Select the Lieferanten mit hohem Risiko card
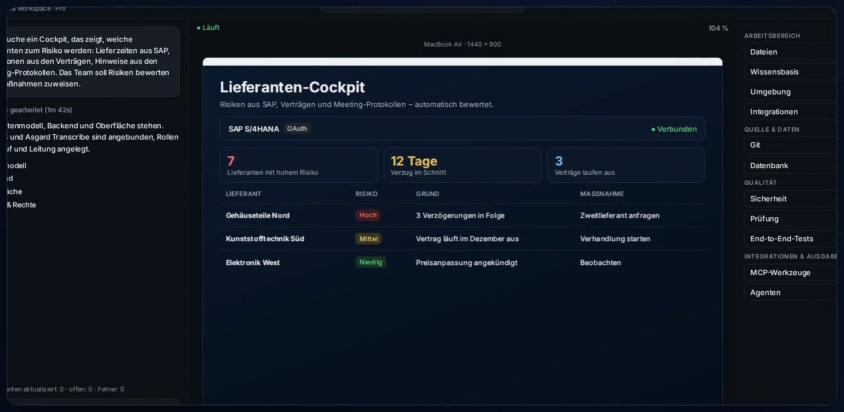 [299, 165]
